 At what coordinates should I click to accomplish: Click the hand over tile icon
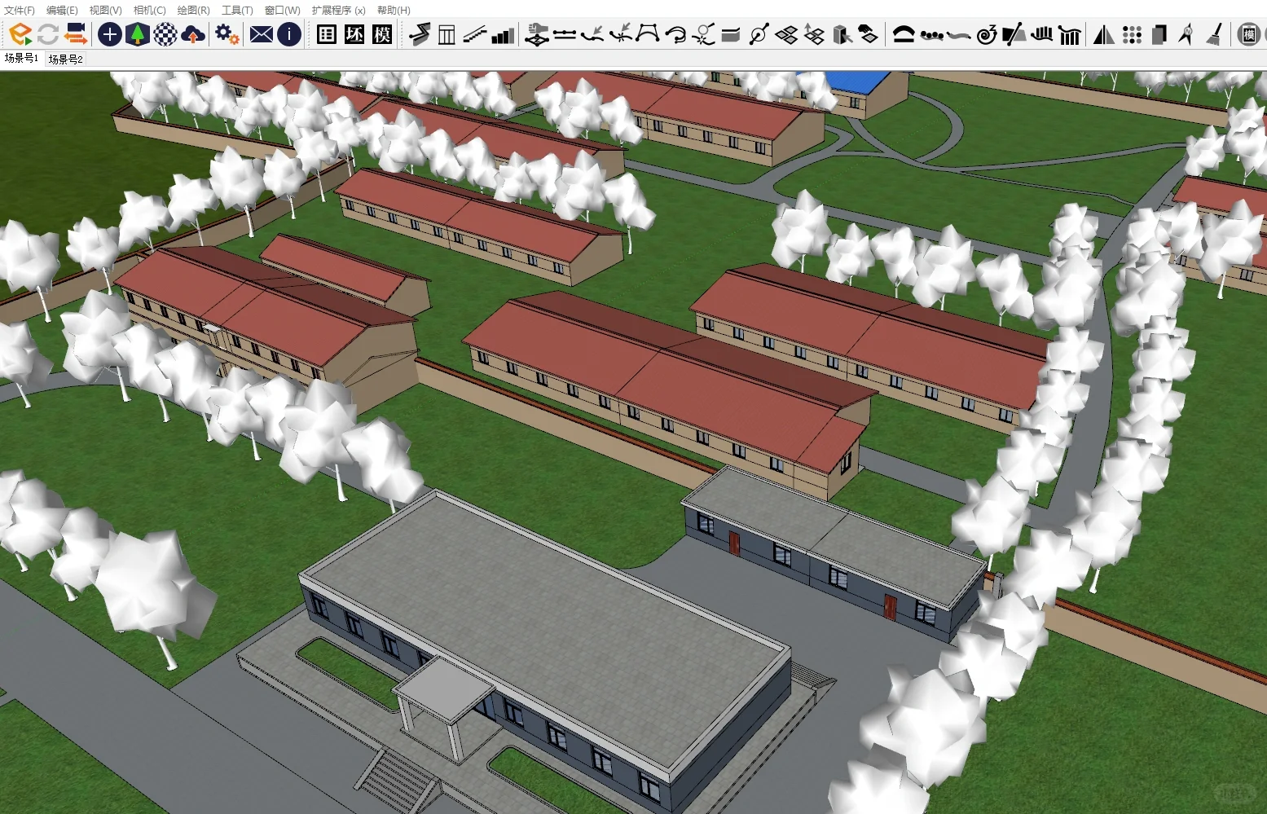(x=869, y=34)
